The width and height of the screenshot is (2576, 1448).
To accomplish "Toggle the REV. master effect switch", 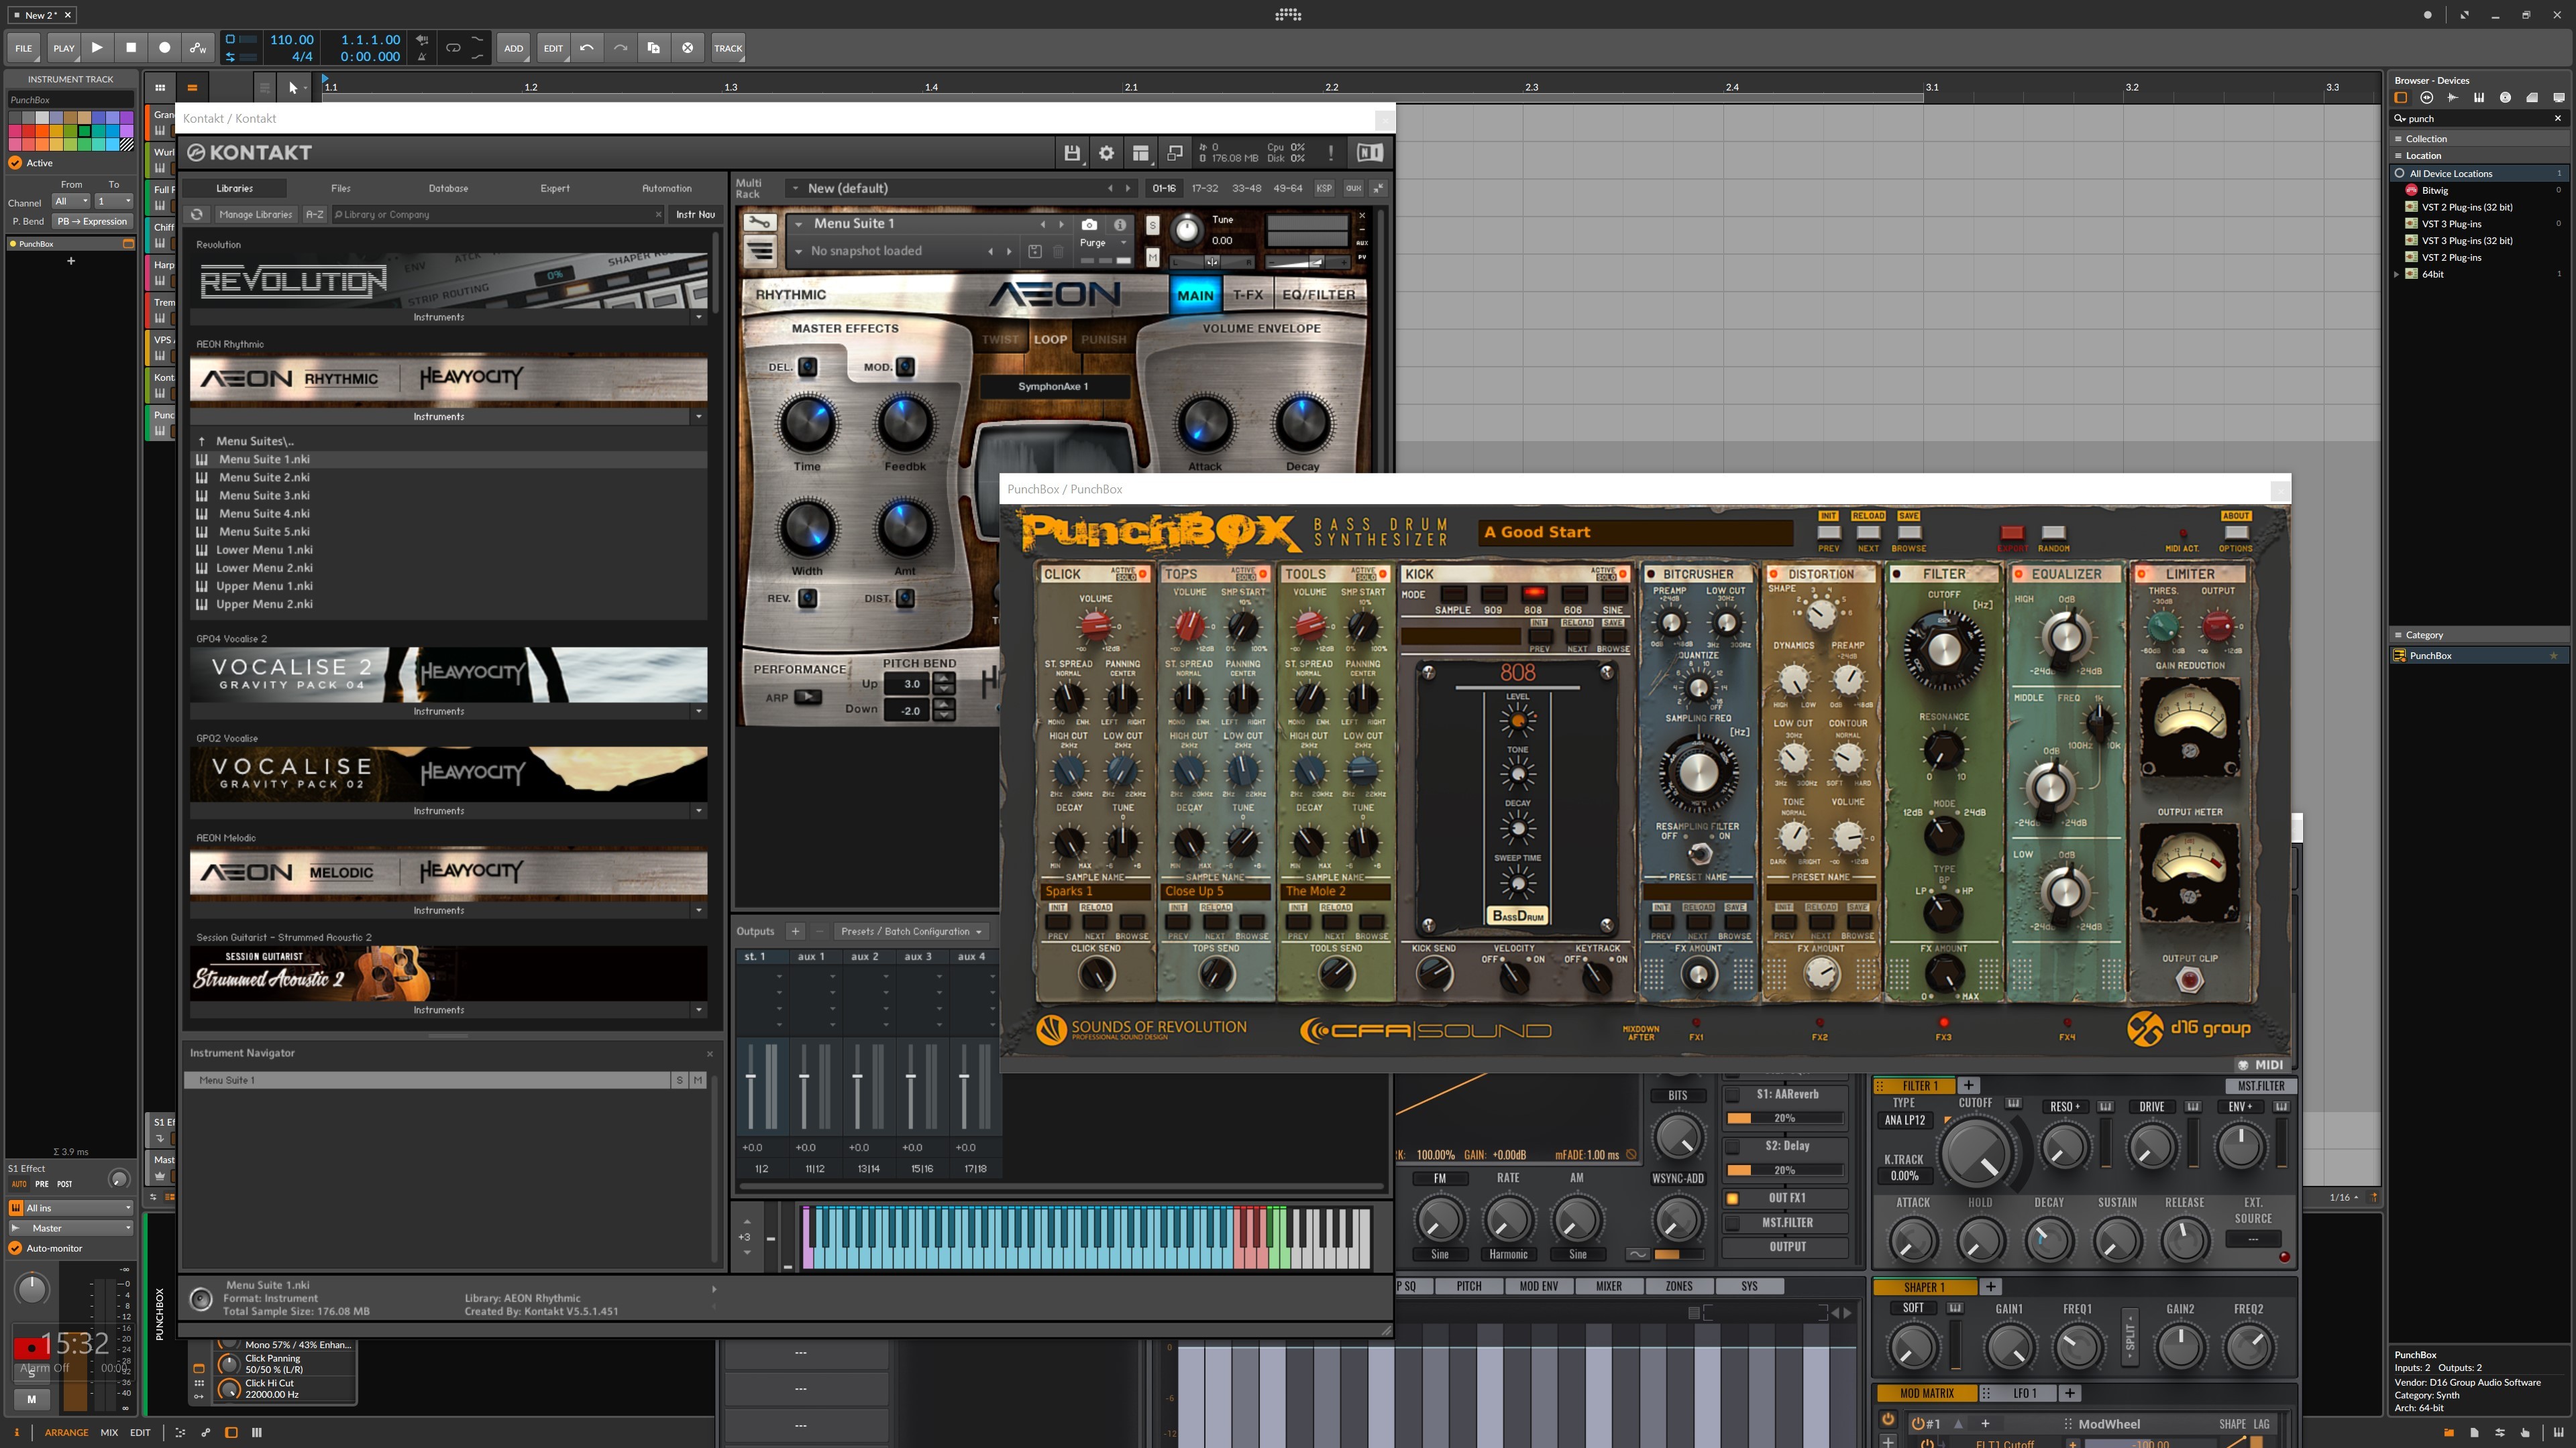I will [807, 599].
